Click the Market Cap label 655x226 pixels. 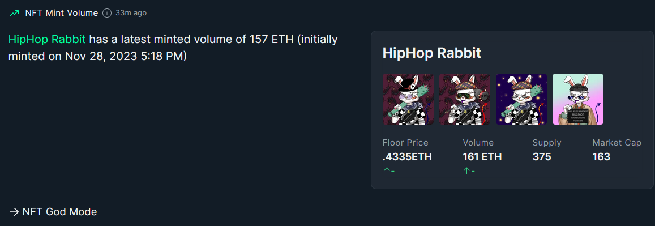tap(617, 143)
